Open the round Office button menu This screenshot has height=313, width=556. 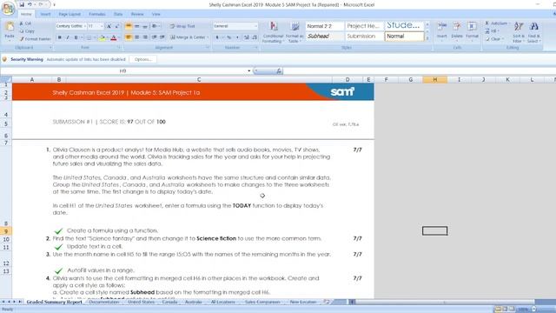(x=8, y=9)
